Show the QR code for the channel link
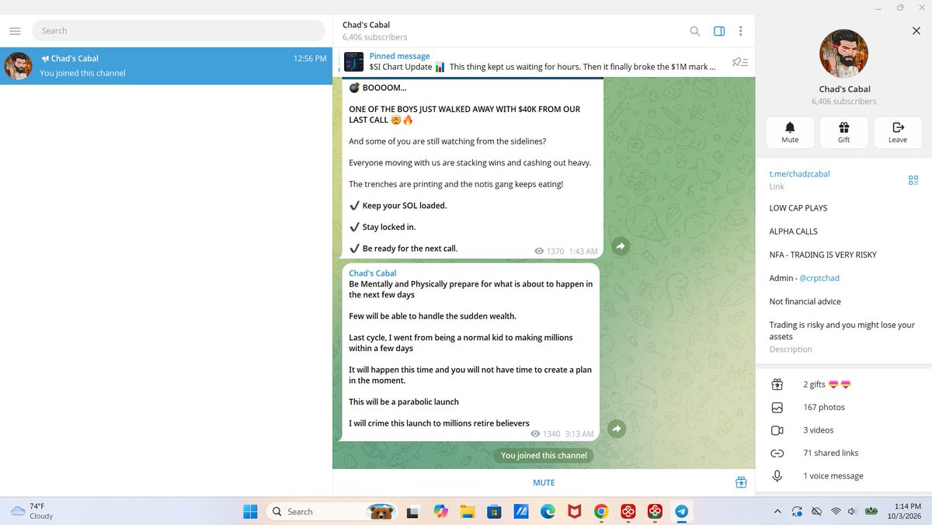Viewport: 932px width, 525px height. (x=913, y=180)
